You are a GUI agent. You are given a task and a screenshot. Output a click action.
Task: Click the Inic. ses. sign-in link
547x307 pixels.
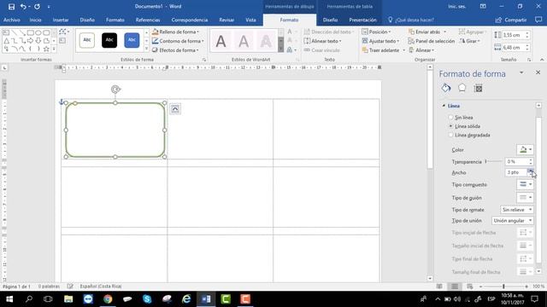coord(457,6)
